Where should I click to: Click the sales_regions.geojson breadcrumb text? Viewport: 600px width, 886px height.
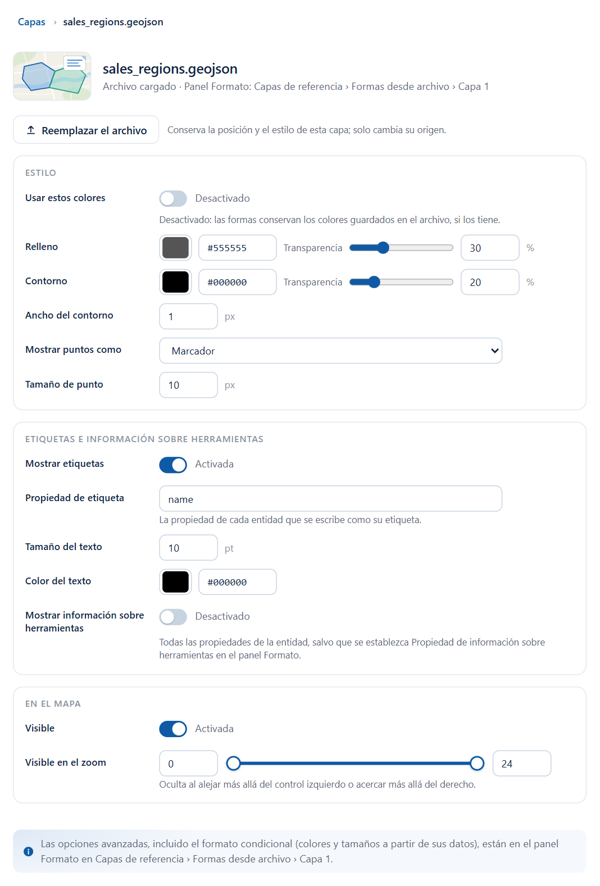tap(113, 22)
